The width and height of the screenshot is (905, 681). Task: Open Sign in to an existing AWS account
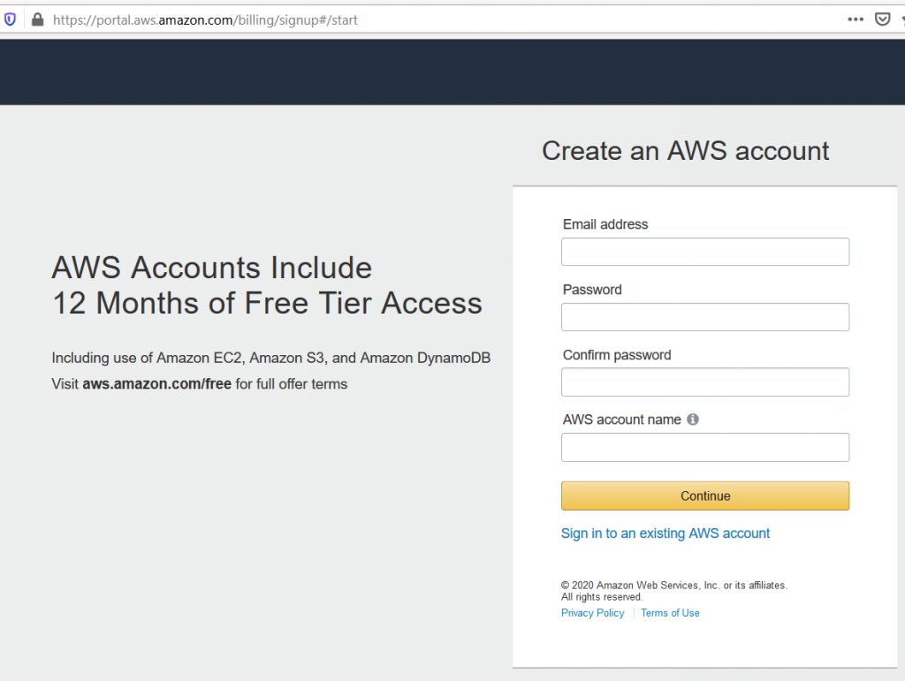pos(665,533)
